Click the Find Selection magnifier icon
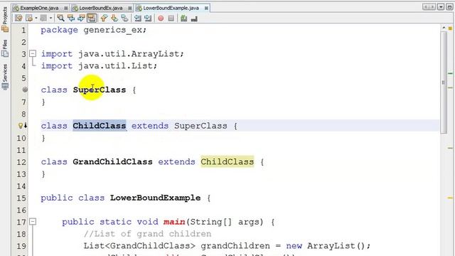Screen dimensions: 455x256 (60, 18)
